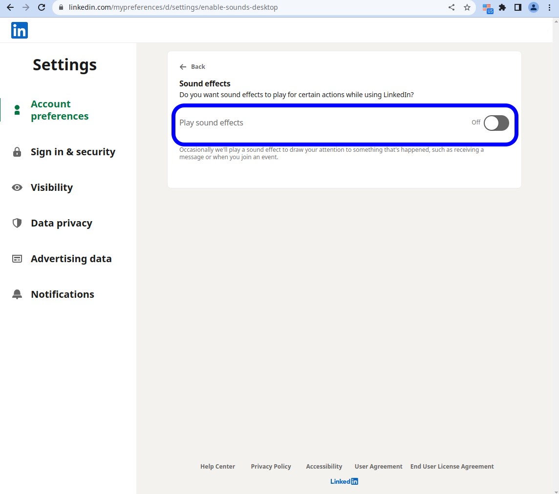Share this page from the address bar
559x494 pixels.
click(451, 7)
